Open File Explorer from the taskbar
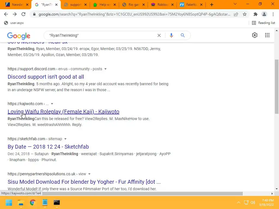The width and height of the screenshot is (279, 209). [21, 202]
